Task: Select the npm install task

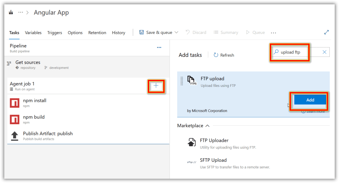Action: (88, 103)
